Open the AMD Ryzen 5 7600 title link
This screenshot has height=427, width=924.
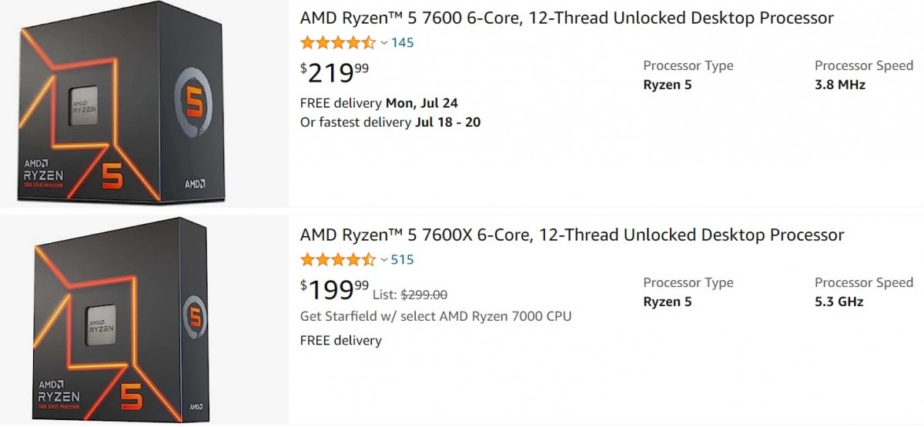pyautogui.click(x=566, y=18)
